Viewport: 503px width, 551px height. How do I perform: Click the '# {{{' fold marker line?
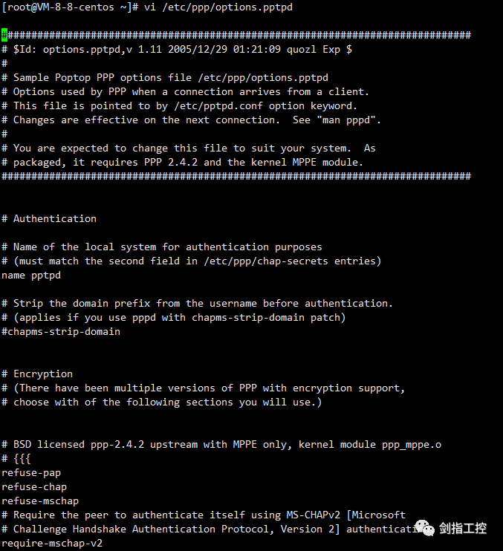[16, 459]
